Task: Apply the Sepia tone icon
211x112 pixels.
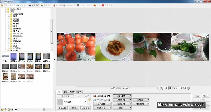Action: click(95, 96)
